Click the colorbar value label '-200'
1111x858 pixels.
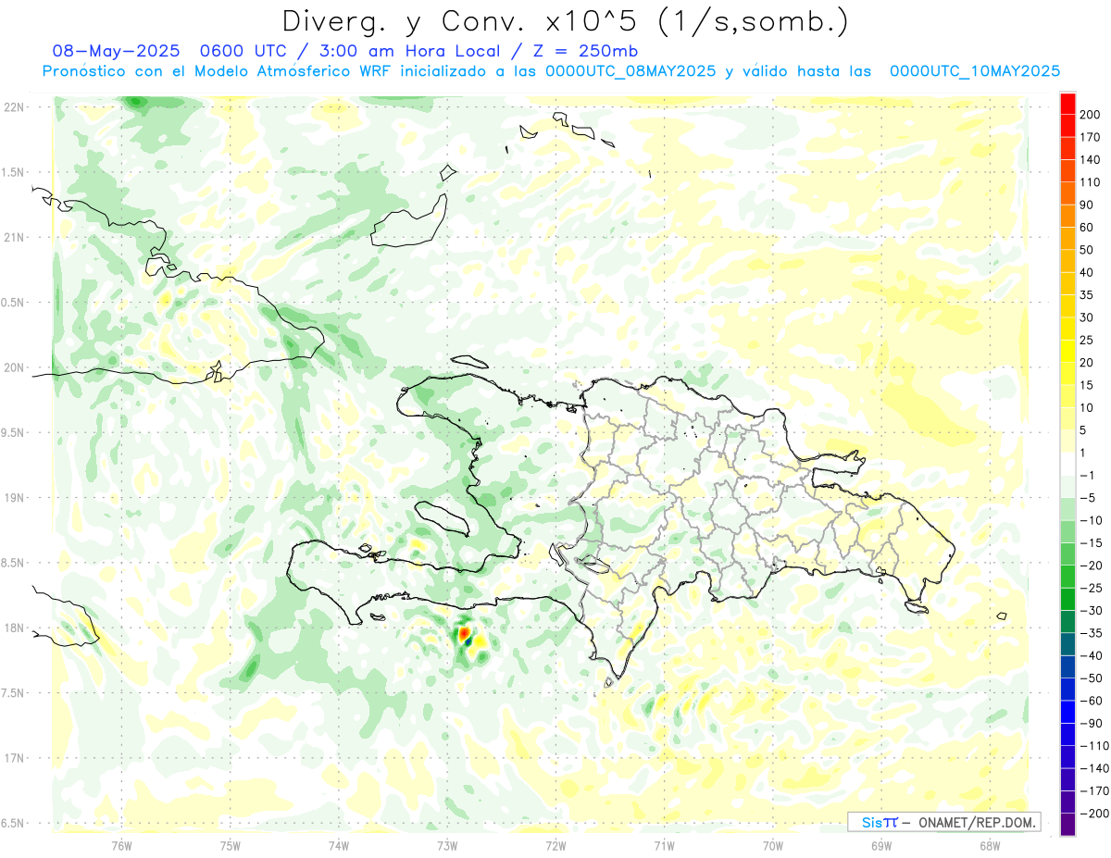[1096, 814]
